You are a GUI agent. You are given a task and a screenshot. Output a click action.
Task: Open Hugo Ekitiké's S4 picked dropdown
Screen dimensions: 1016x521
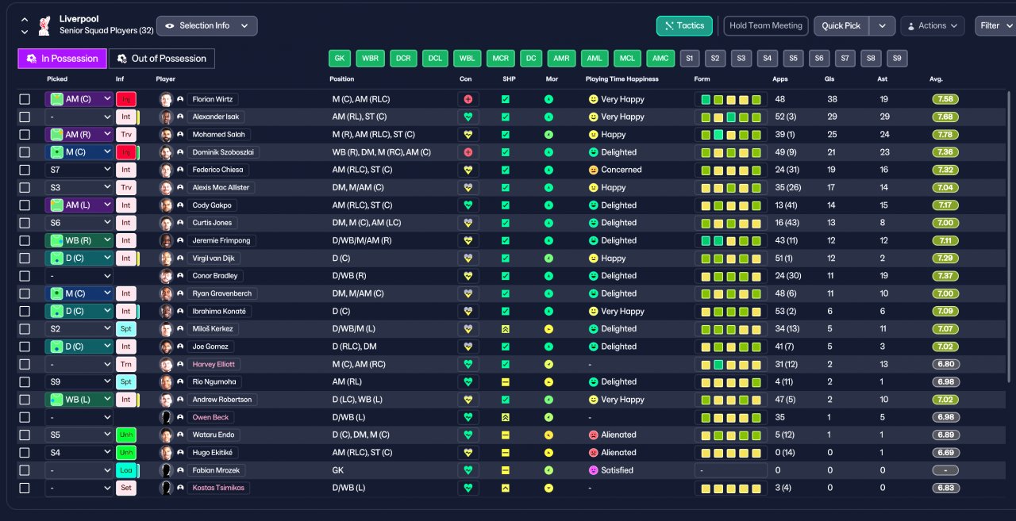pyautogui.click(x=79, y=453)
